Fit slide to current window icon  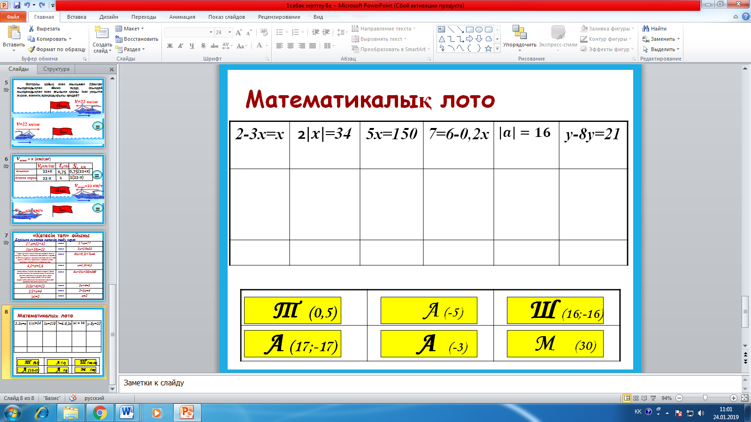tap(744, 398)
